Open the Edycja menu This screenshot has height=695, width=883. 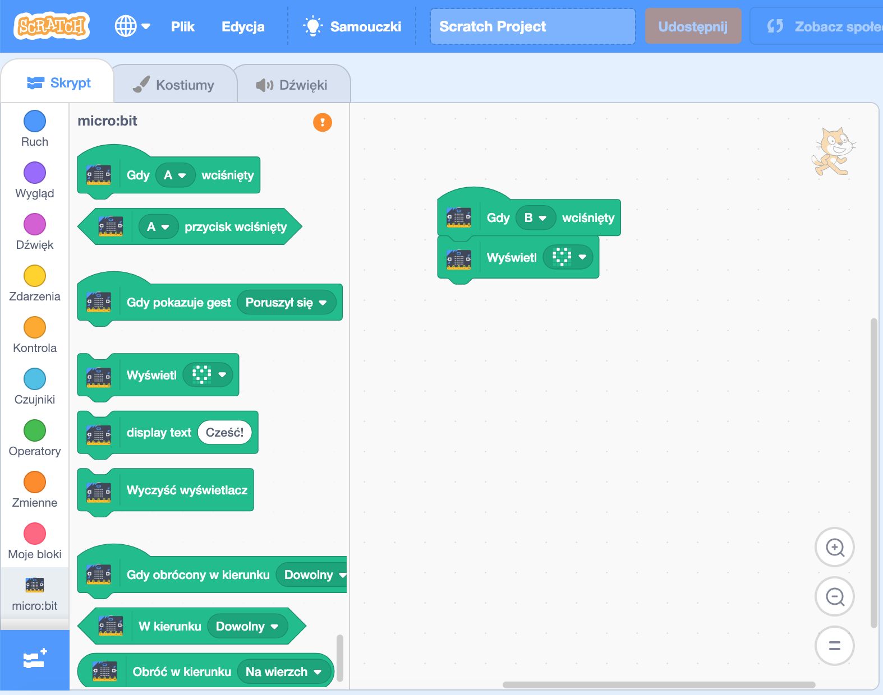243,26
